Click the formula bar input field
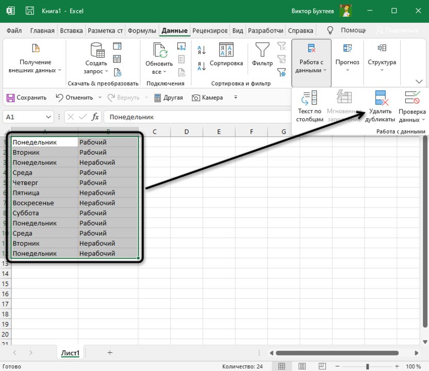 [x=197, y=117]
